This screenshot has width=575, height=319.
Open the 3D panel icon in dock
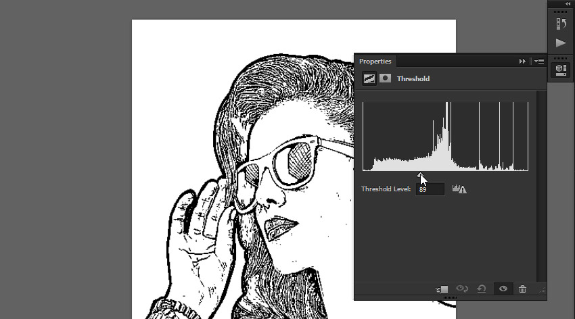561,70
